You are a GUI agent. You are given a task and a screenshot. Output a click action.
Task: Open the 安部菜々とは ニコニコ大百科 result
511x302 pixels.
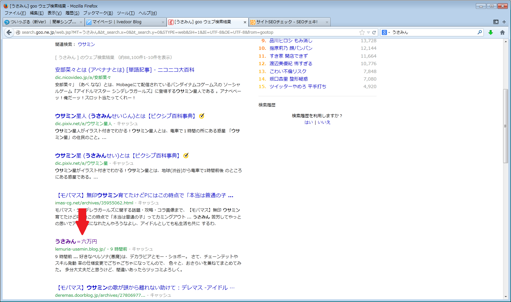(x=125, y=70)
